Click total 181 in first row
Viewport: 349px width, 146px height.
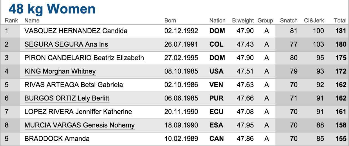pos(341,31)
